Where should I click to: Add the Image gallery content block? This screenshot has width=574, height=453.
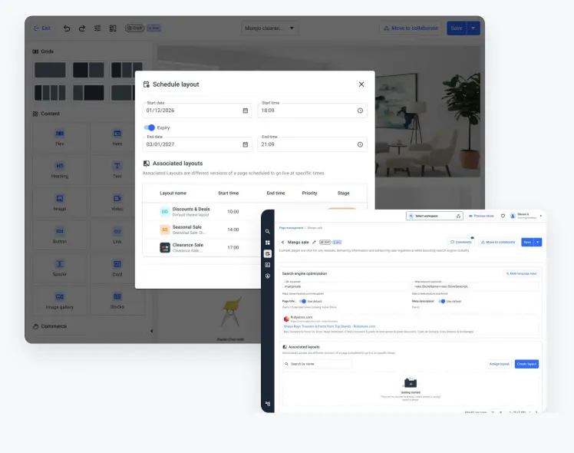click(x=60, y=301)
